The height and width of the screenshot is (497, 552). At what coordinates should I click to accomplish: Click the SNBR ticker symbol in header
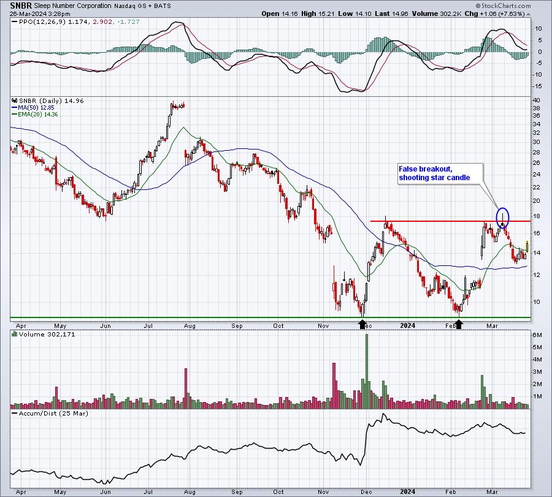coord(21,6)
